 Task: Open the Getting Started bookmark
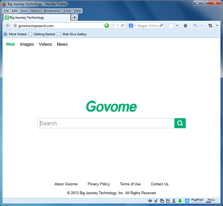[42, 34]
